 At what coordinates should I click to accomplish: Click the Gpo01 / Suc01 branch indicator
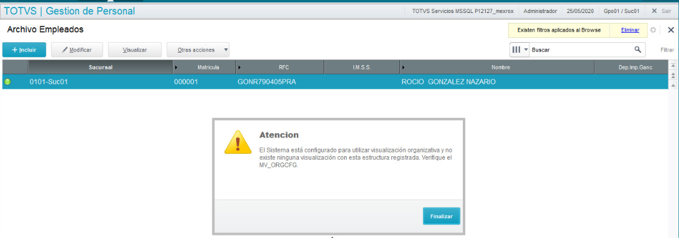click(621, 11)
